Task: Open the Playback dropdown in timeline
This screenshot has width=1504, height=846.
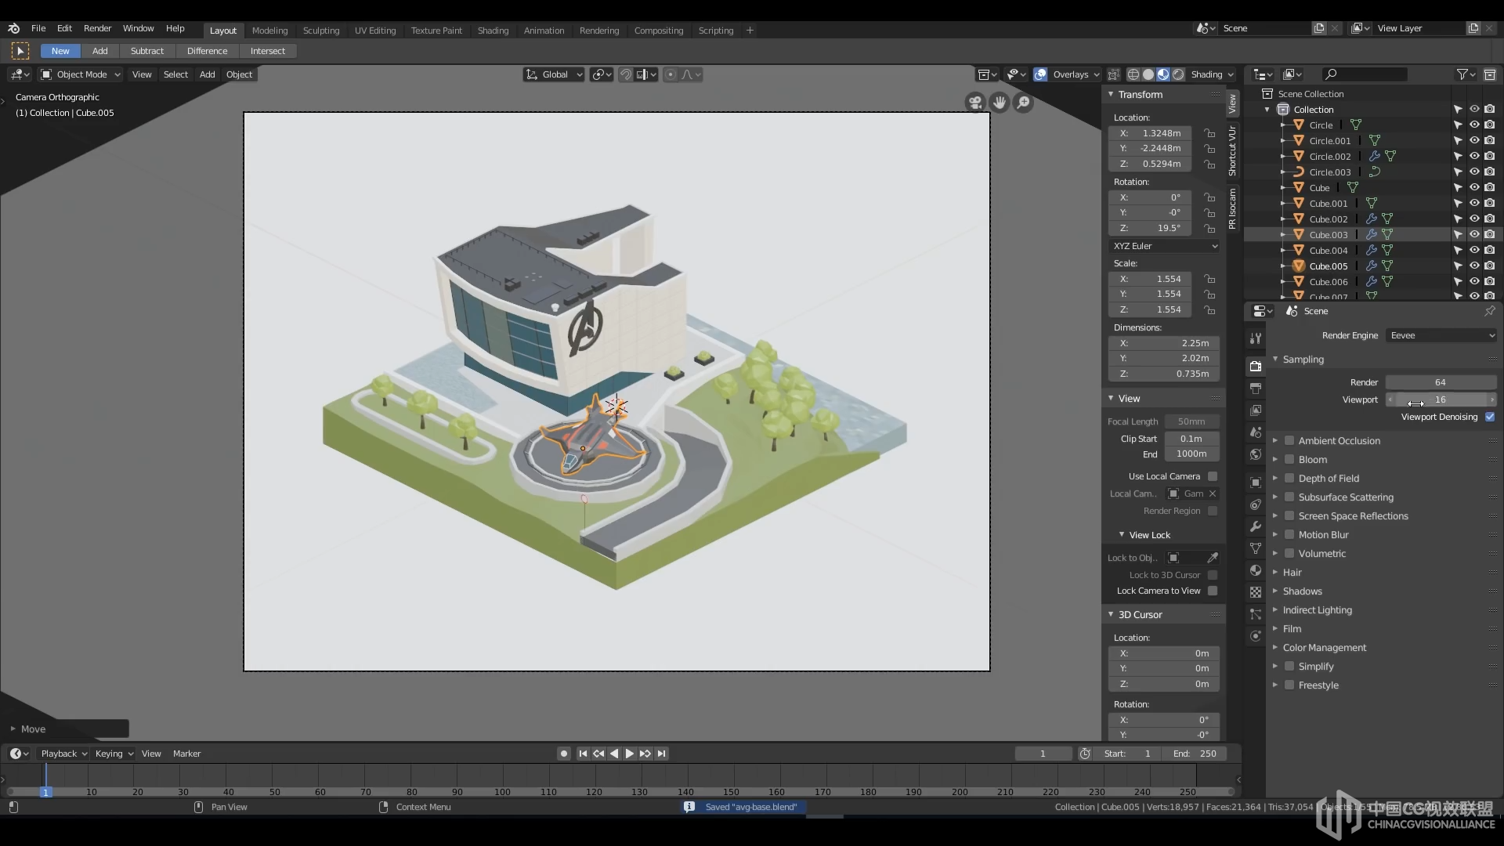Action: pos(63,754)
